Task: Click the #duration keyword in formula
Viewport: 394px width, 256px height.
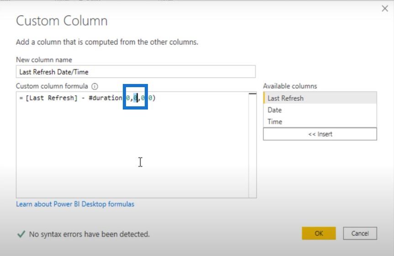Action: point(105,98)
